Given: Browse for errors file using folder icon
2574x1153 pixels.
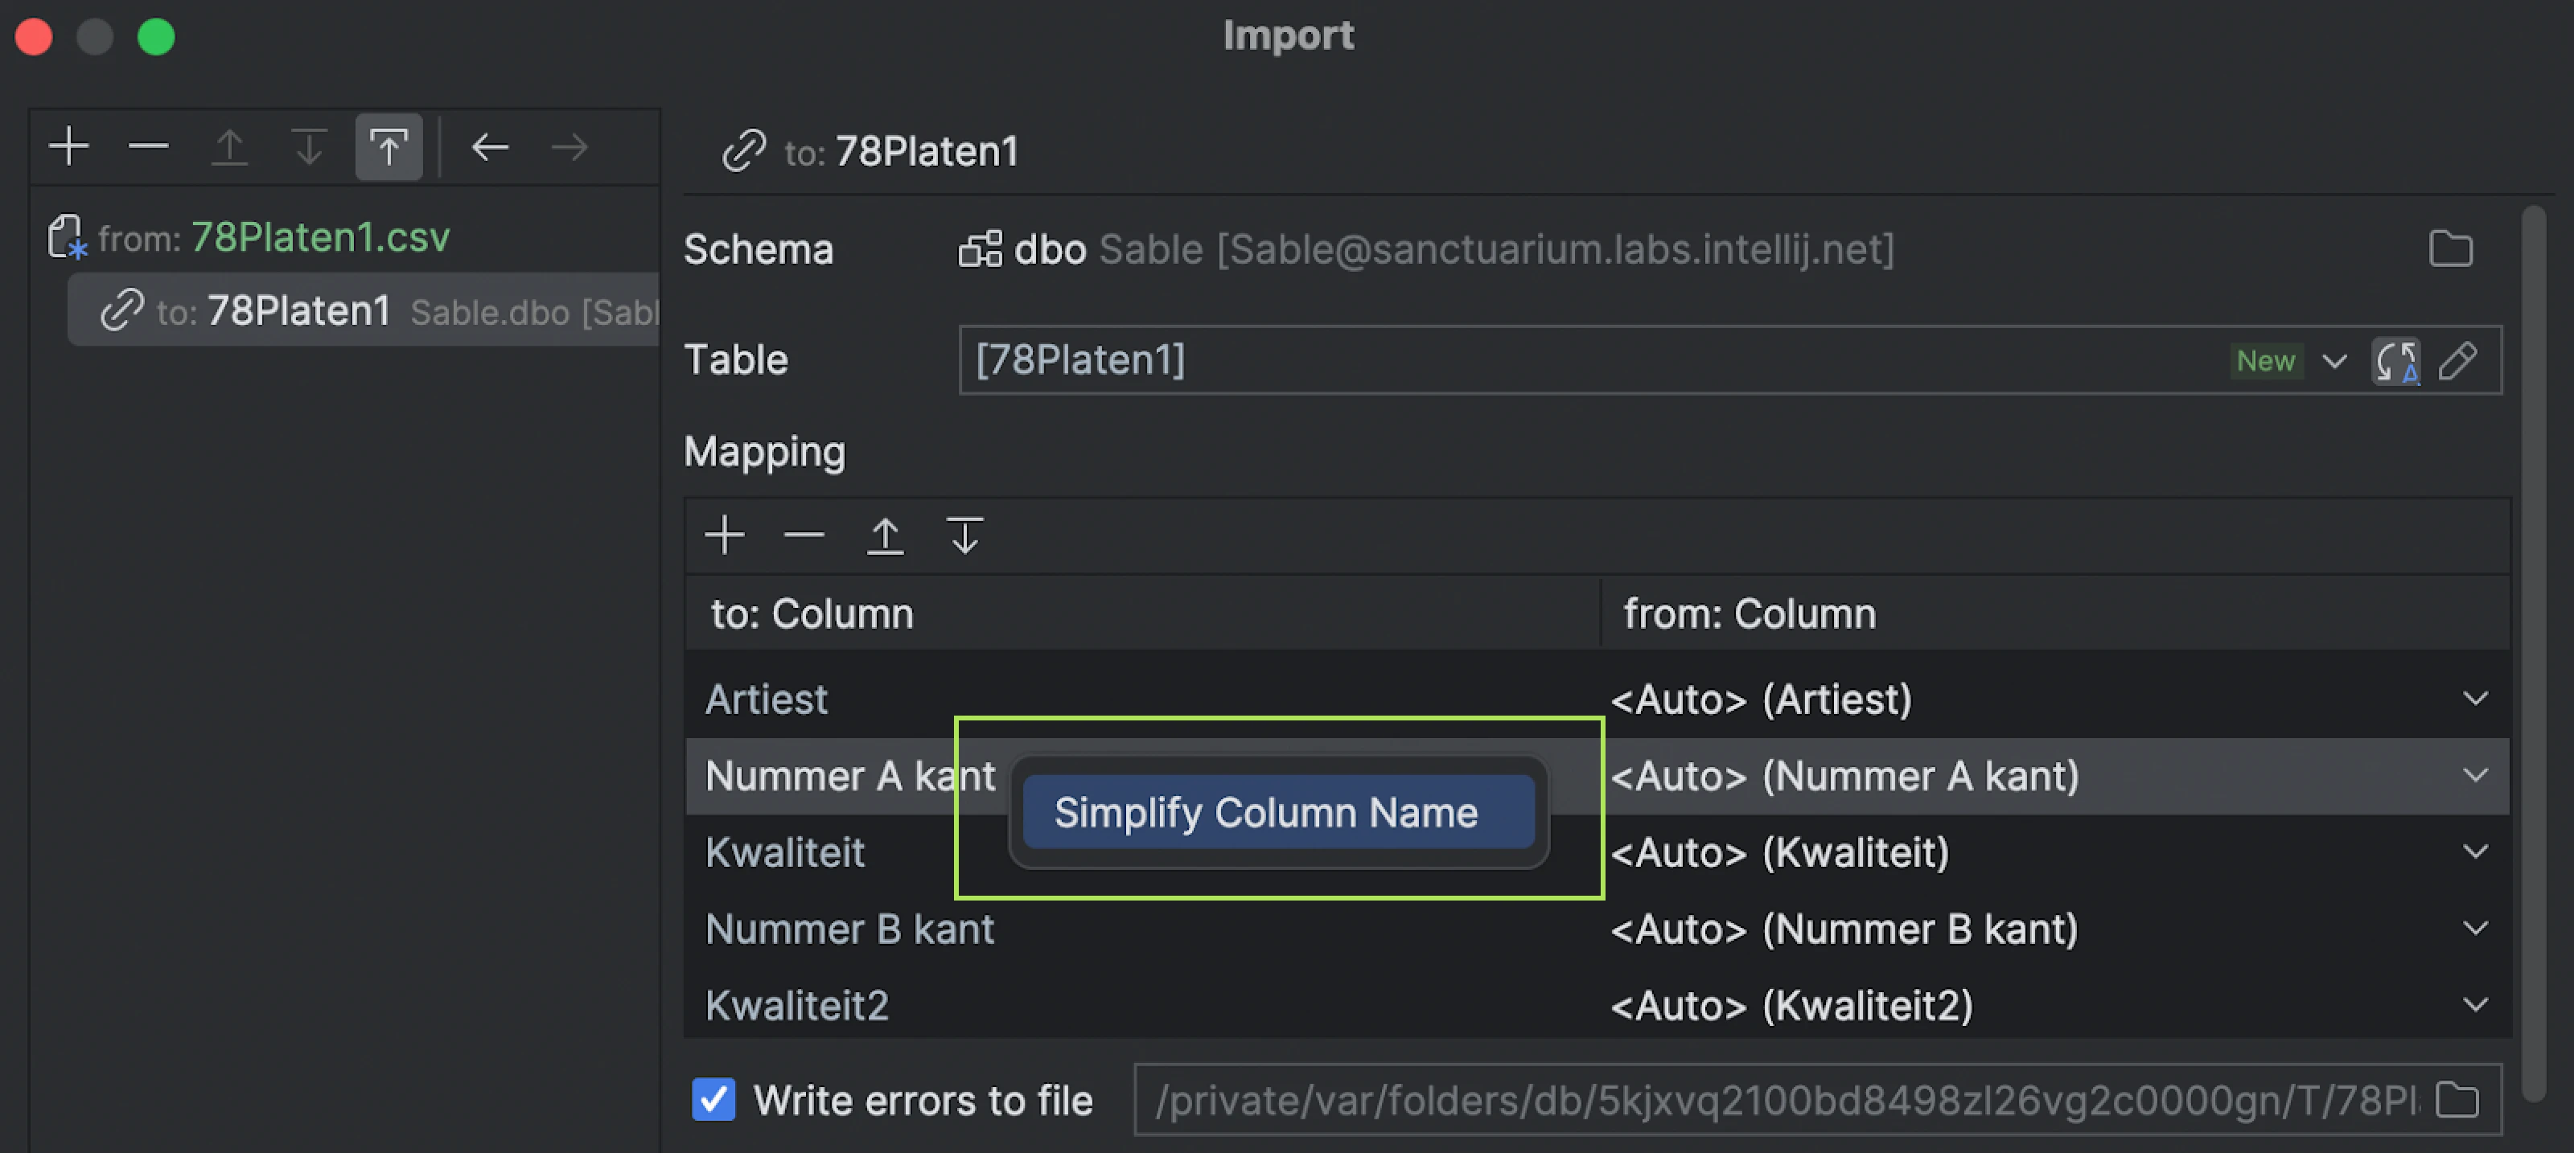Looking at the screenshot, I should coord(2457,1099).
